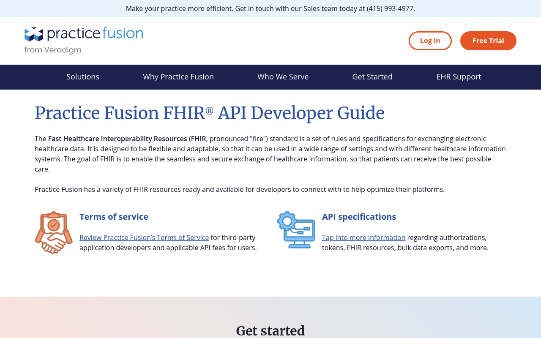Screen dimensions: 541x338
Task: Click the API specifications heading
Action: coord(359,217)
